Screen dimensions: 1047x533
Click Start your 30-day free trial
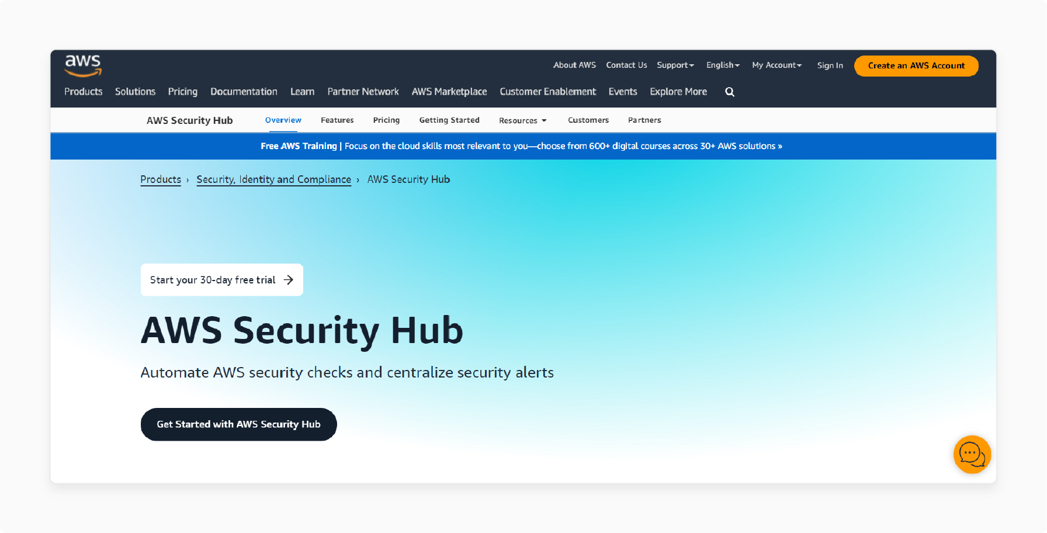[221, 280]
